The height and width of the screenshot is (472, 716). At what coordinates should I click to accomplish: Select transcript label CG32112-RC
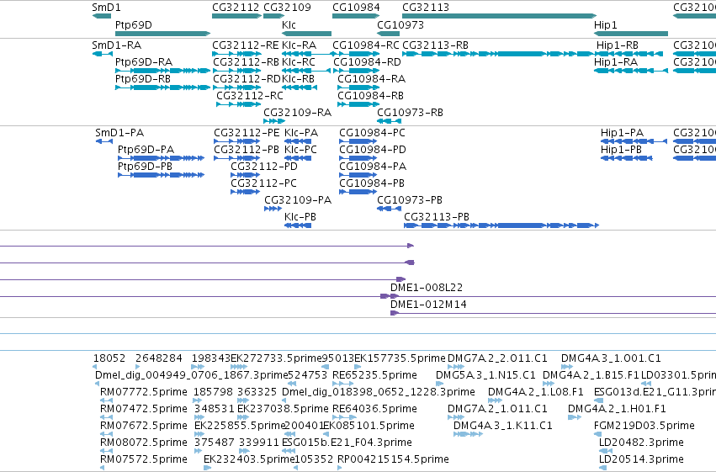point(250,95)
